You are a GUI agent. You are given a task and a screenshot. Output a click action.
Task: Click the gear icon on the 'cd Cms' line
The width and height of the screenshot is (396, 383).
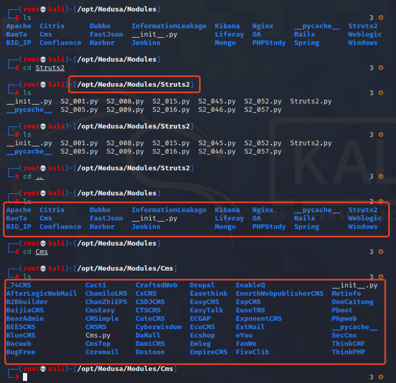click(381, 252)
